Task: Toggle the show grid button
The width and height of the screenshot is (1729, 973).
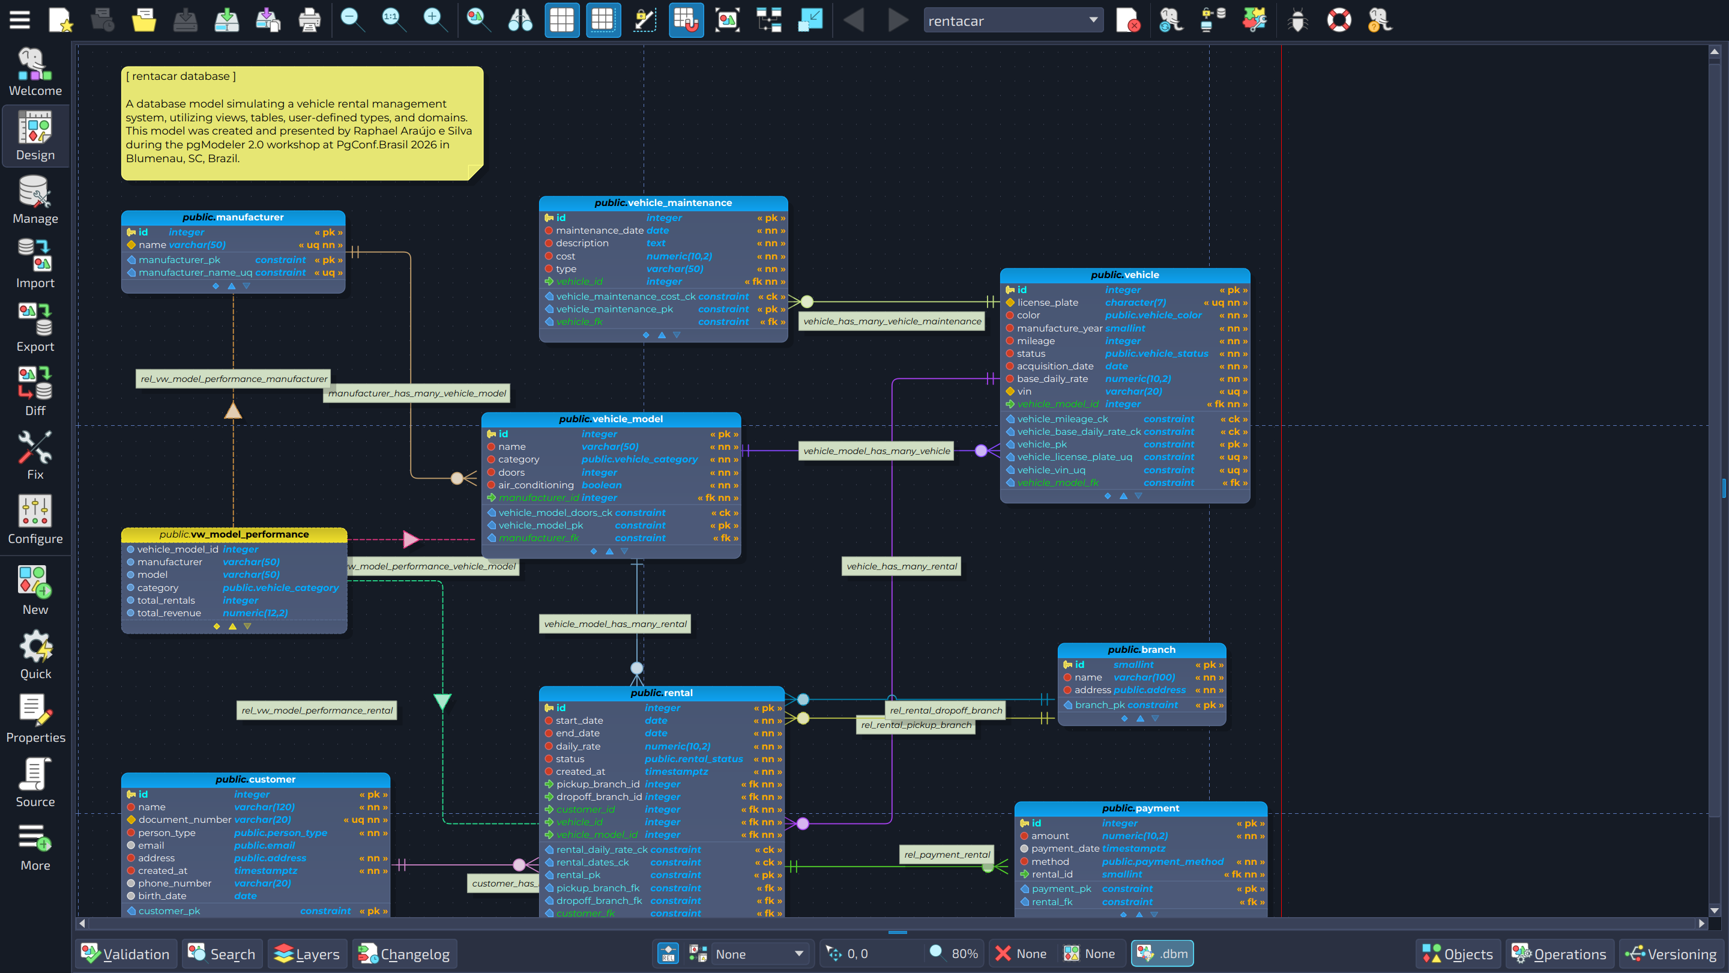Action: pyautogui.click(x=562, y=20)
